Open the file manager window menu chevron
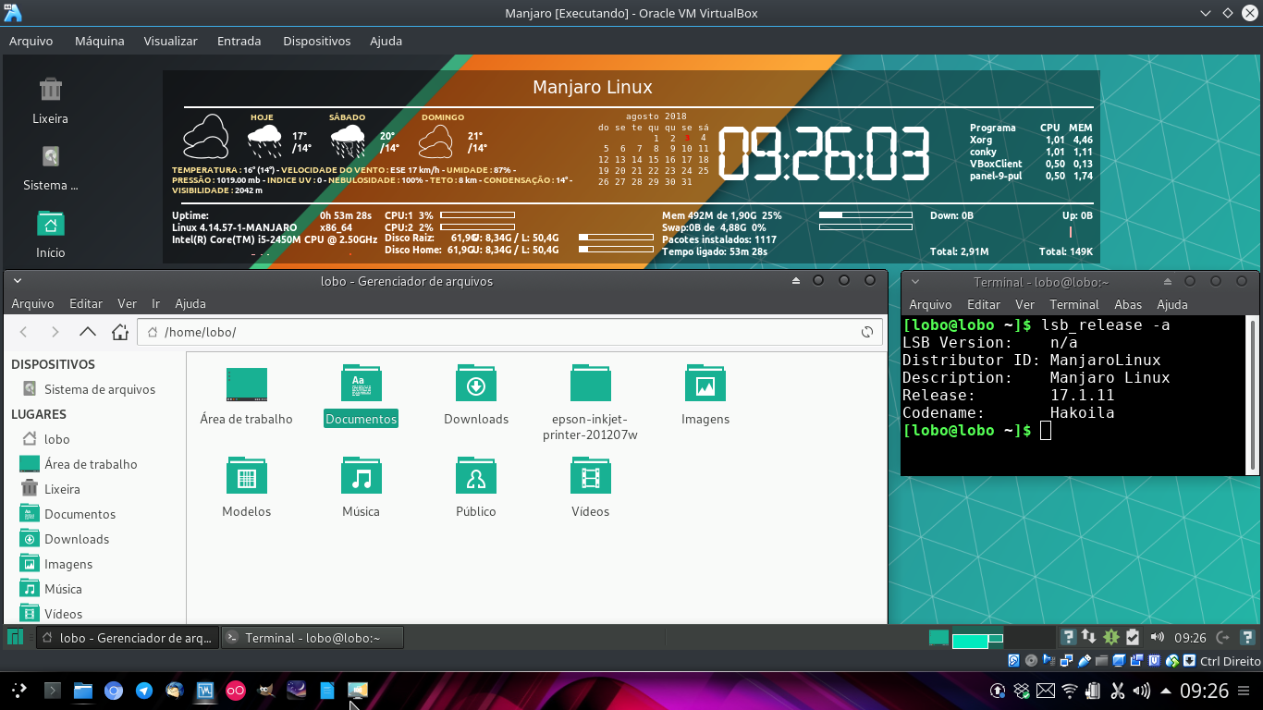This screenshot has height=710, width=1263. coord(18,280)
